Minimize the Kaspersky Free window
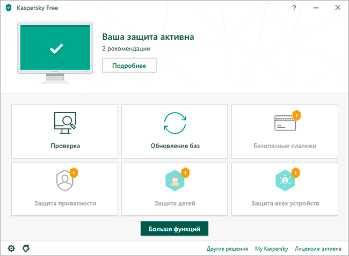The image size is (349, 256). [316, 8]
